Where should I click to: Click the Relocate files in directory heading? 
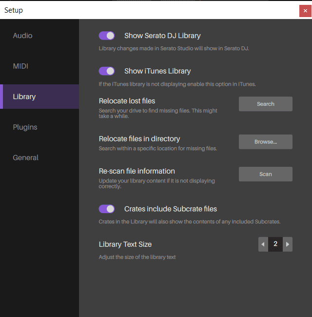pos(139,139)
